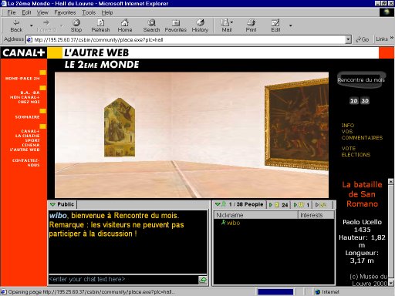Open the Favorites toolbar icon
Screen dimensions: 395x296
tap(176, 23)
